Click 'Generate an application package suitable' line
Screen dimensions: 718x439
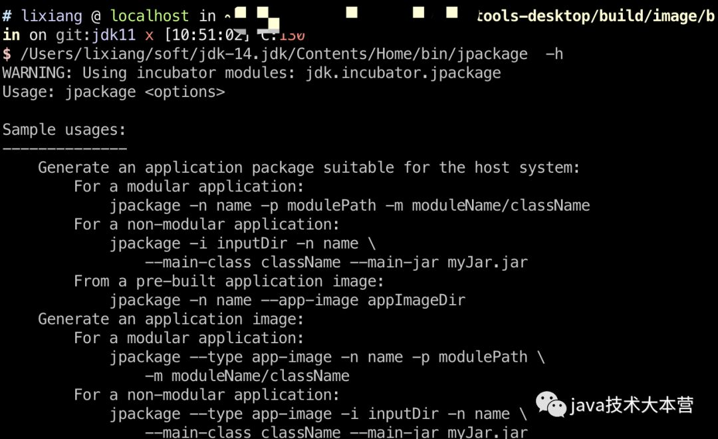point(308,167)
